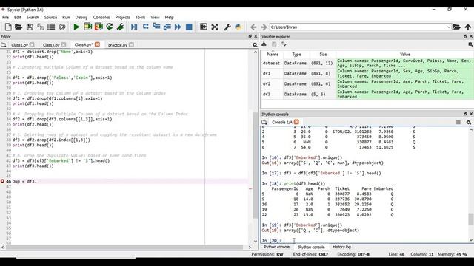Open the Tools menu
The image size is (474, 266).
[140, 17]
